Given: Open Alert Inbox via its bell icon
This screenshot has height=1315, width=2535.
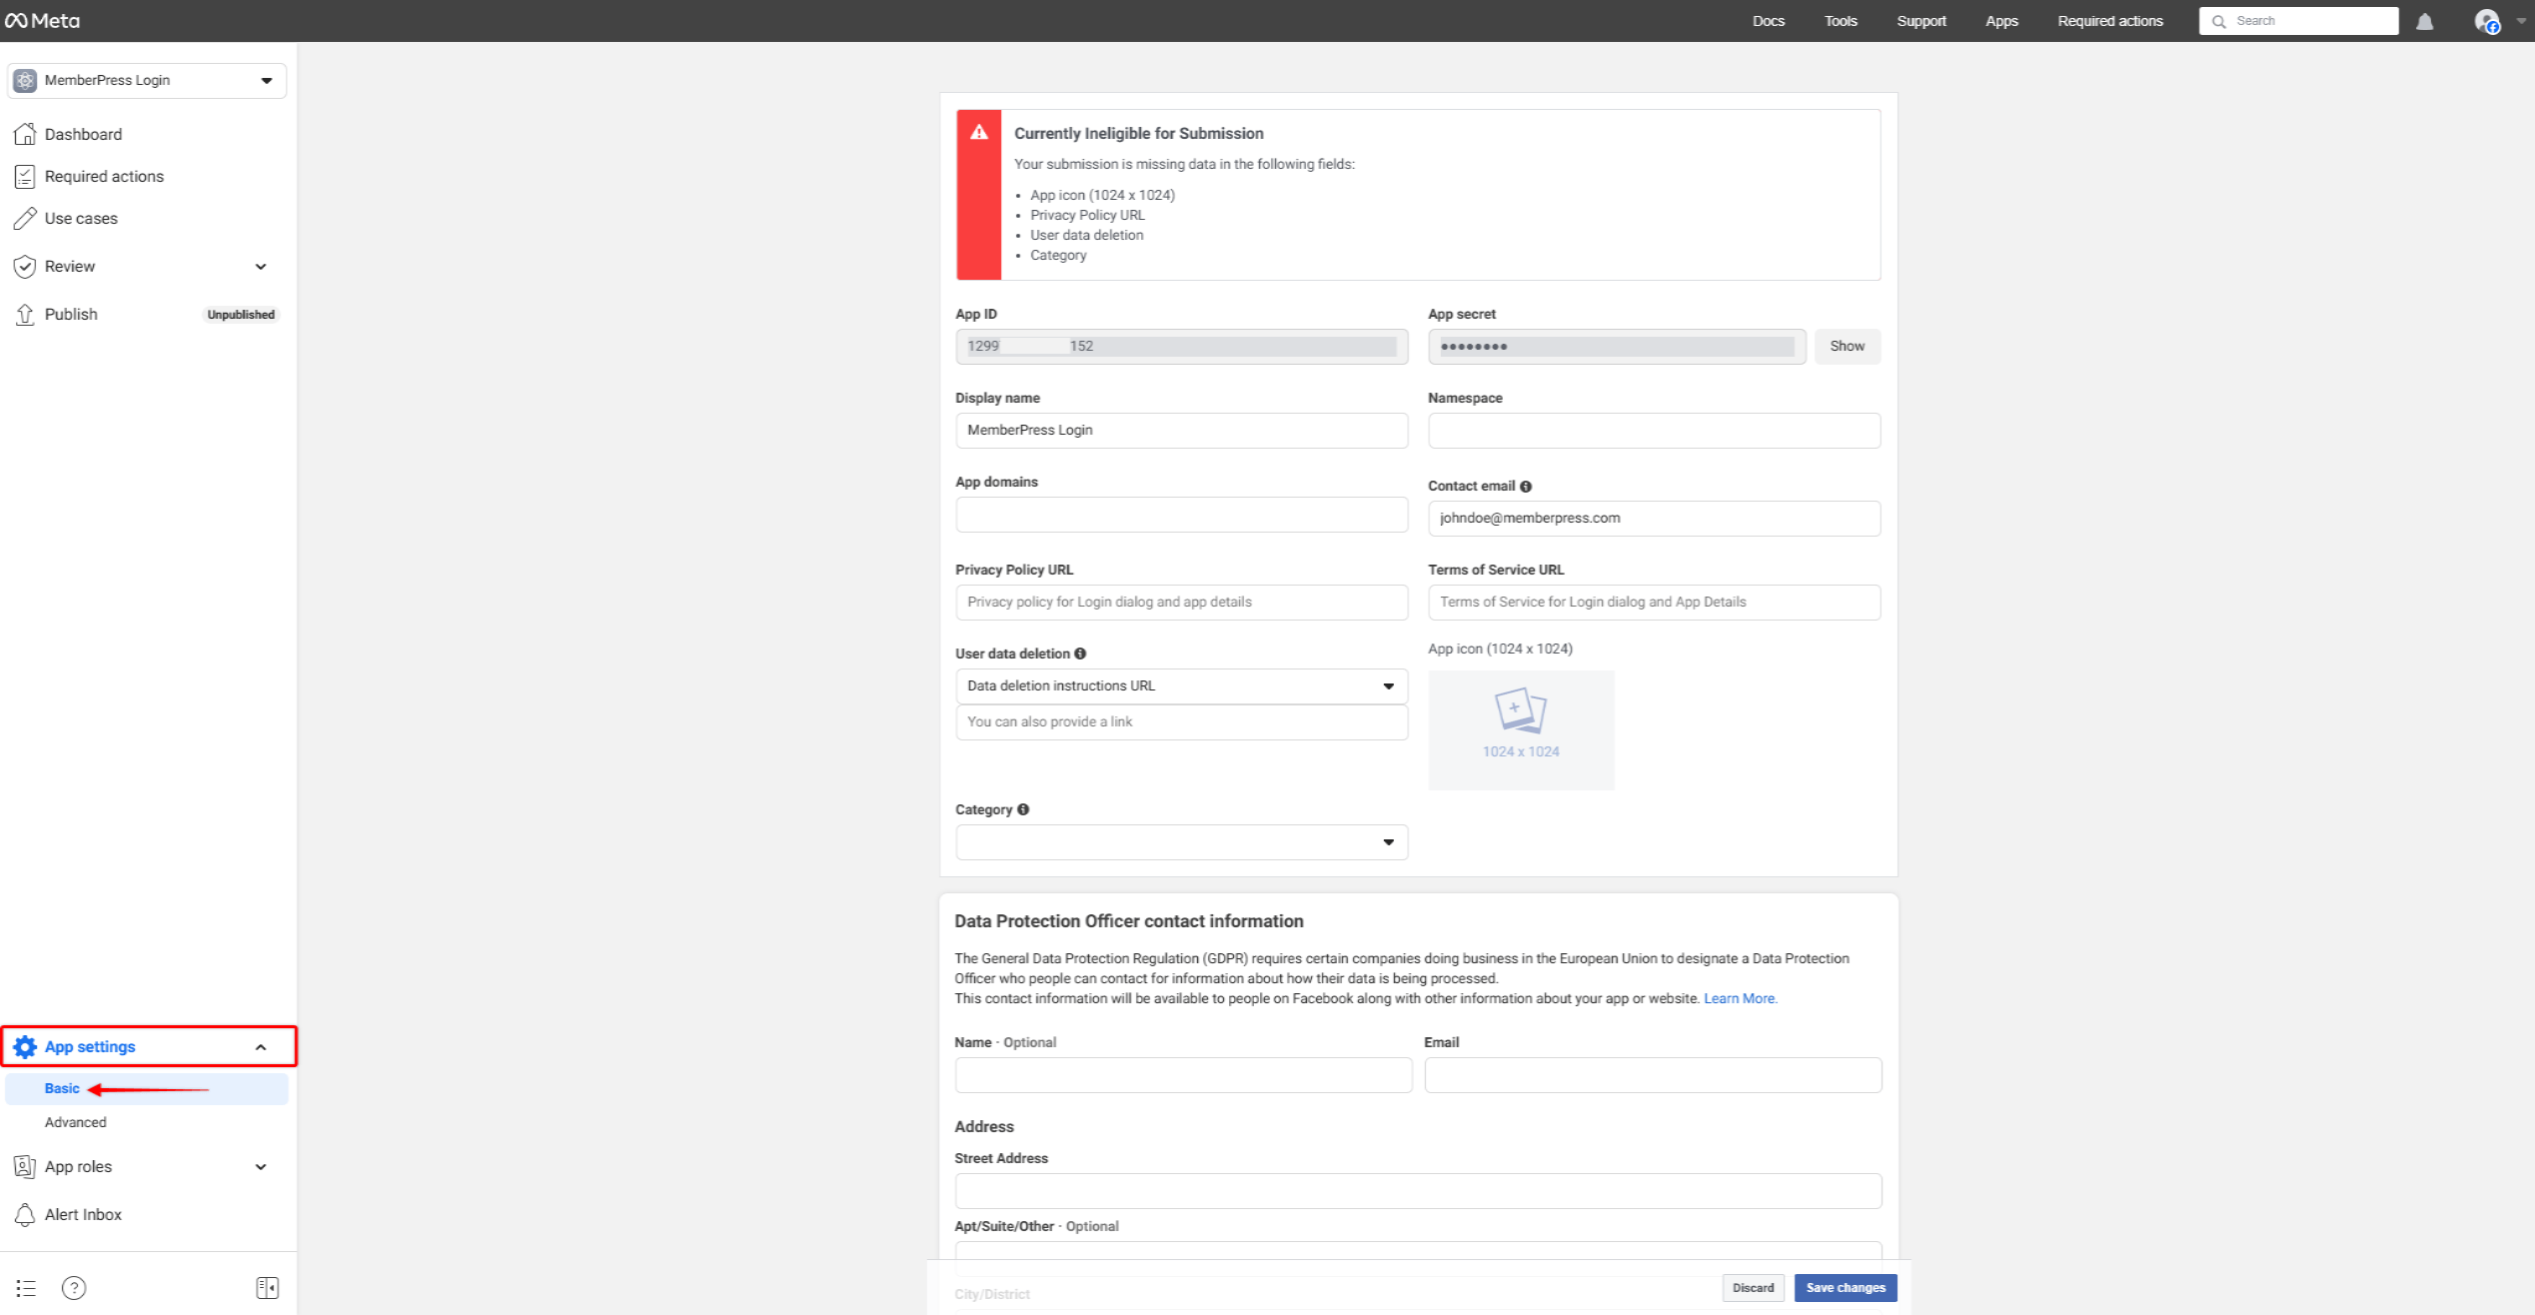Looking at the screenshot, I should point(25,1214).
